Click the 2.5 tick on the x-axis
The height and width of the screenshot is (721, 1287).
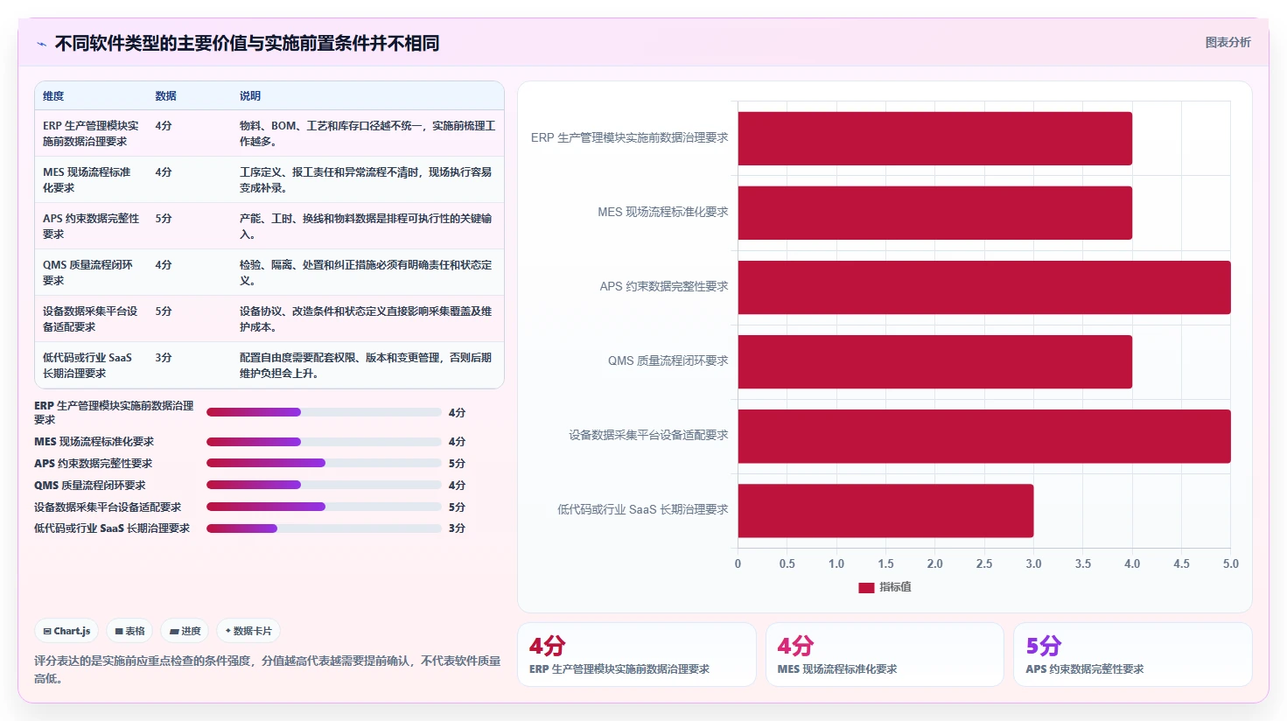984,564
